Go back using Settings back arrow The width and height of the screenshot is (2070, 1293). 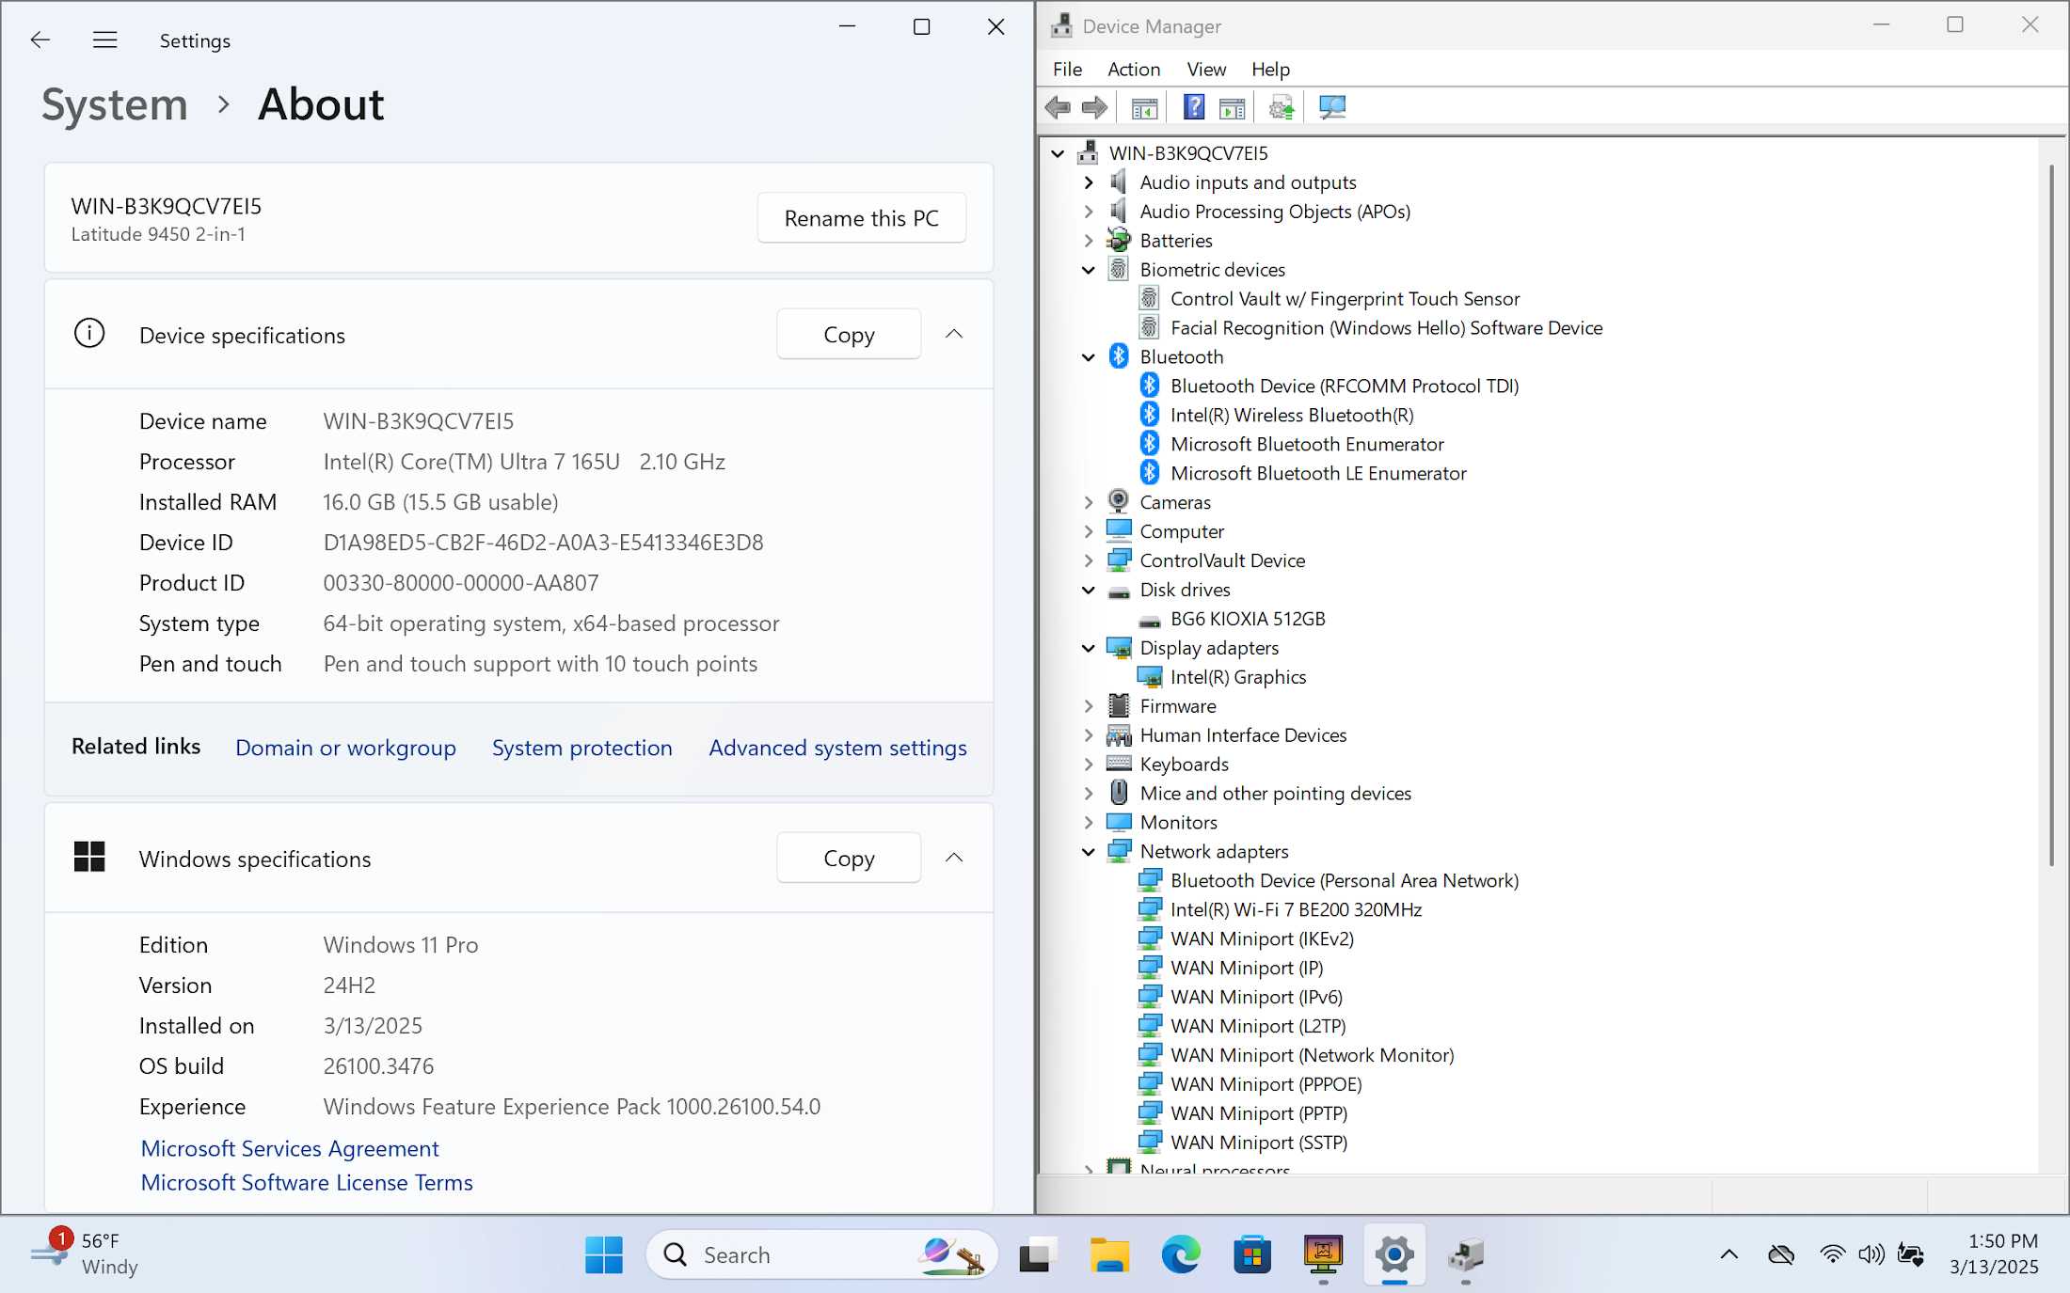click(x=40, y=39)
